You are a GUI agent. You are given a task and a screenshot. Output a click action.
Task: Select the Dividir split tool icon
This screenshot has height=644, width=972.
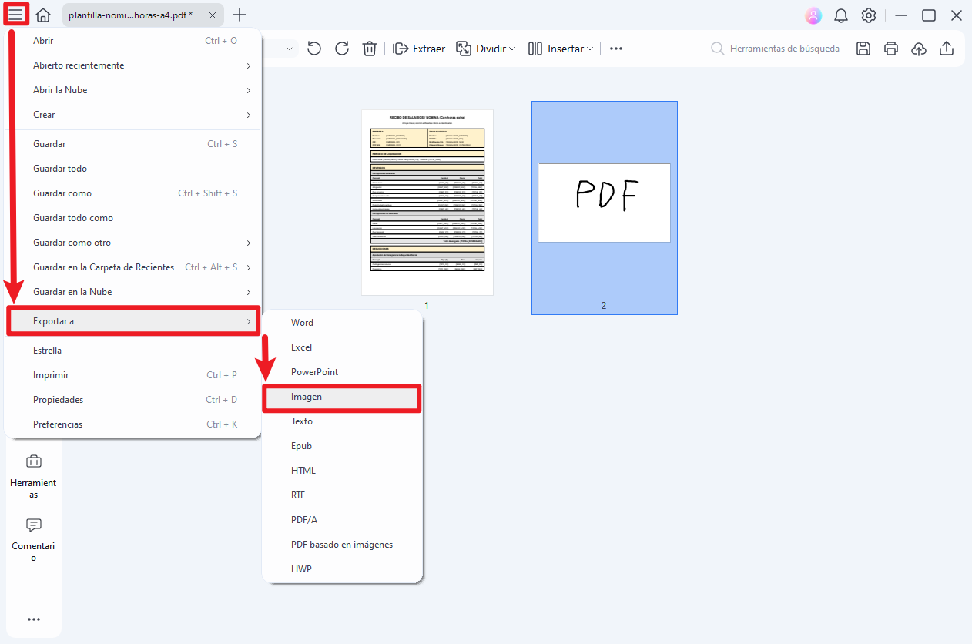point(464,48)
